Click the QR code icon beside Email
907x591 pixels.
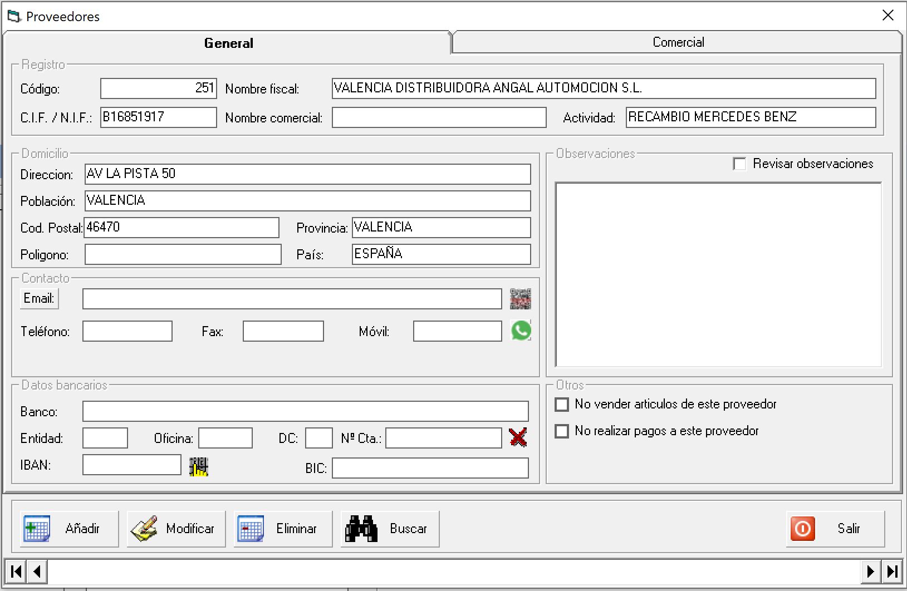tap(520, 299)
